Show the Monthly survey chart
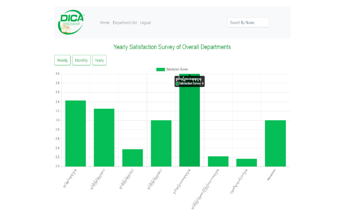344x217 pixels. click(x=81, y=60)
